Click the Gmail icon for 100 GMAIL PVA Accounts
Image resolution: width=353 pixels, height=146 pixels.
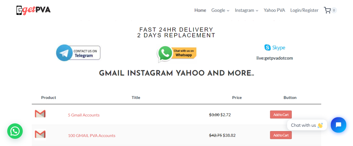pos(40,134)
